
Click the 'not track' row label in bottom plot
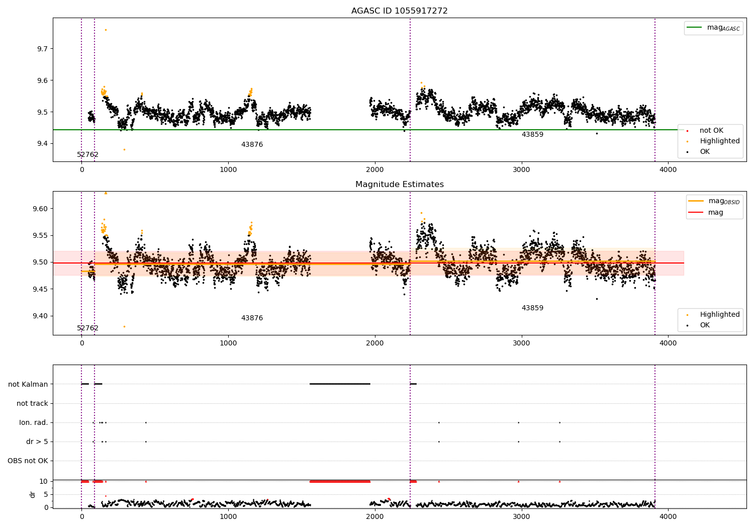[32, 403]
